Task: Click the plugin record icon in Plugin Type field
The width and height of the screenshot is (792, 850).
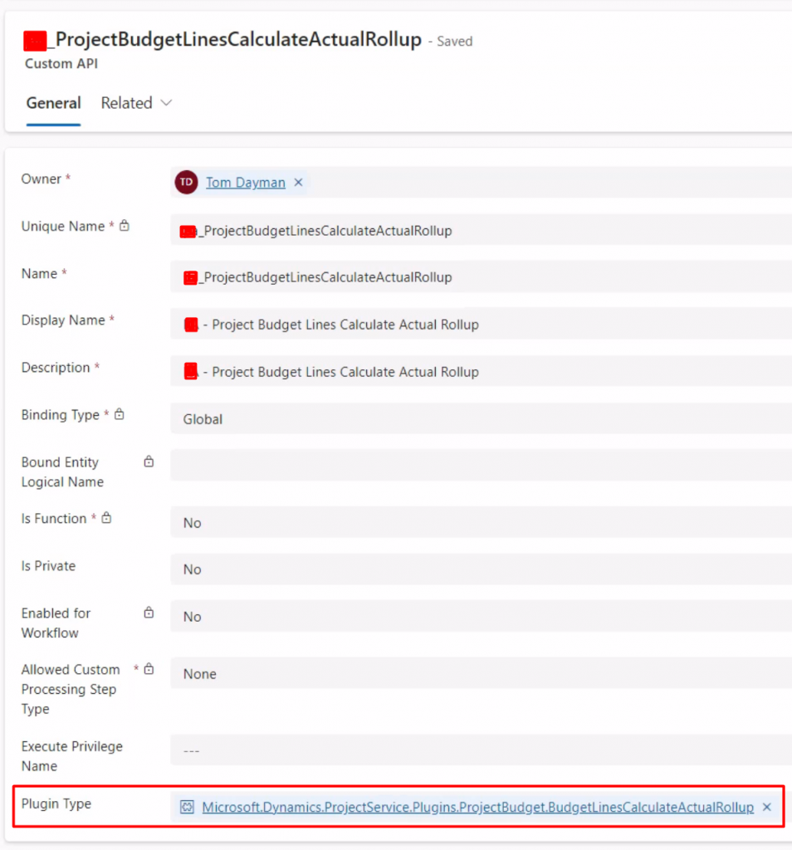Action: (x=186, y=806)
